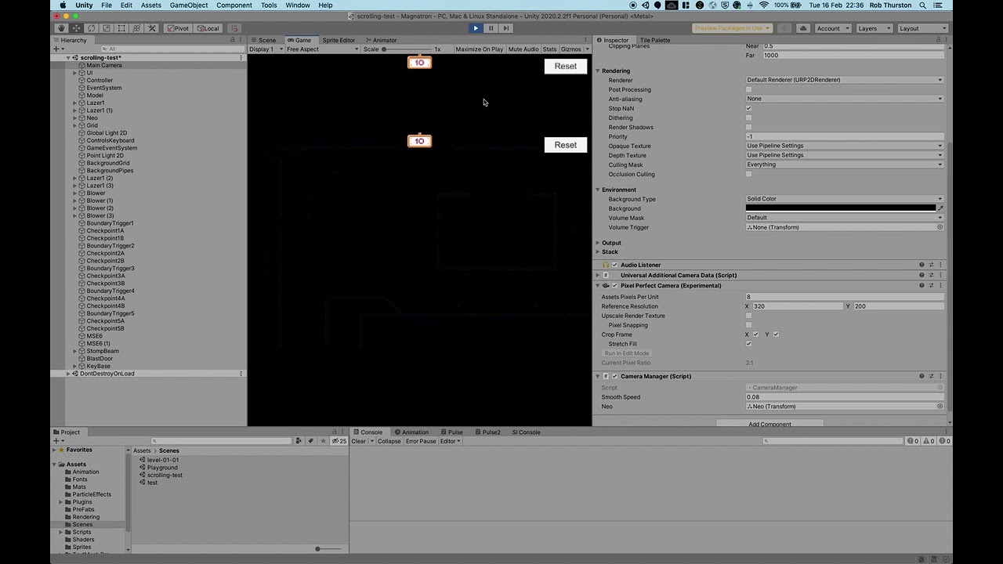This screenshot has width=1003, height=564.
Task: Enable Anti-aliasing Dithering checkbox
Action: tap(749, 117)
